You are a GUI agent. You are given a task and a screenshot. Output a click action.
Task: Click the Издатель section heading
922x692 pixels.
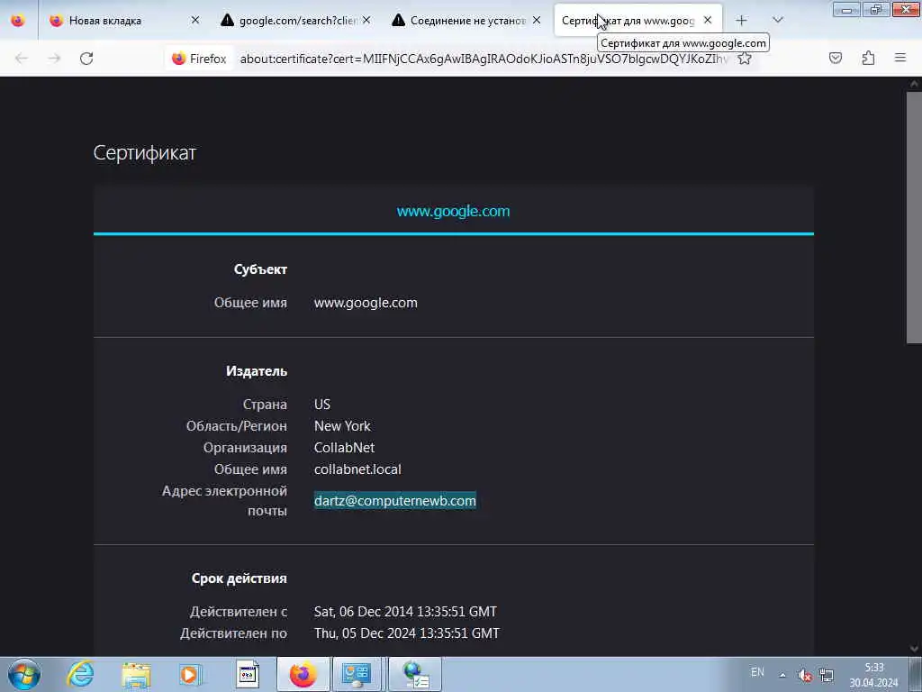(x=257, y=371)
